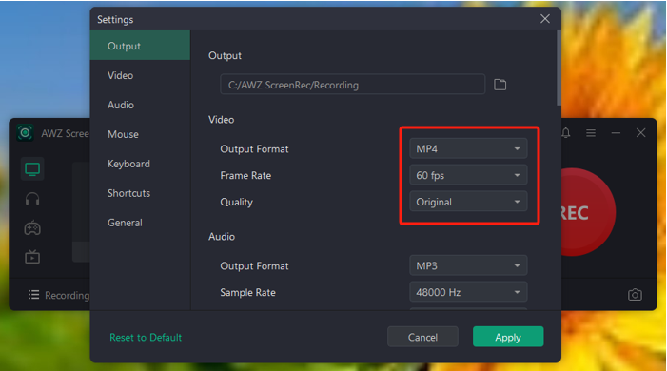Open Recording list in AWZ main window

coord(59,295)
